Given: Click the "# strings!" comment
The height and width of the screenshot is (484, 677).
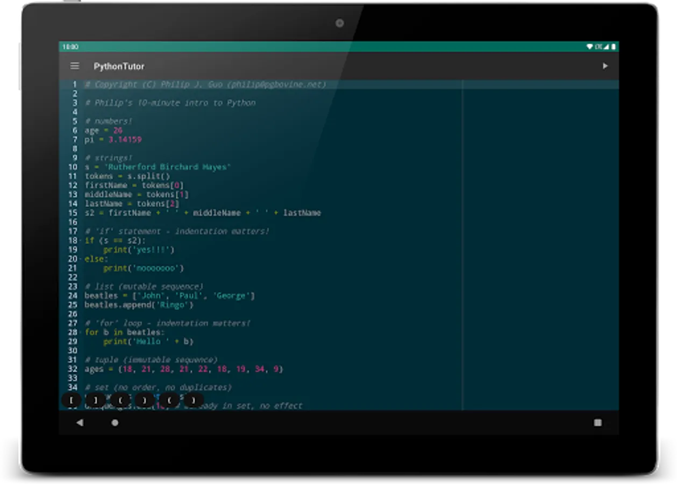Looking at the screenshot, I should tap(109, 158).
